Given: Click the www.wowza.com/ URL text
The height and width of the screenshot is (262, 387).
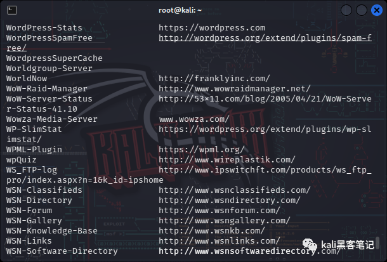Looking at the screenshot, I should coord(194,119).
